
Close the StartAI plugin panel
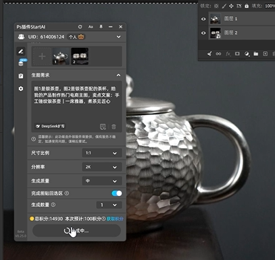click(121, 27)
